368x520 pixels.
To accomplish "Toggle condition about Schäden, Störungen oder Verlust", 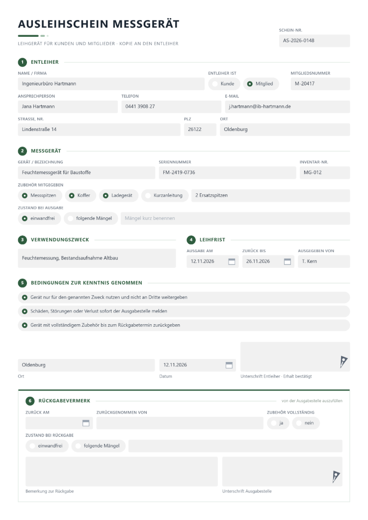I will tap(184, 312).
